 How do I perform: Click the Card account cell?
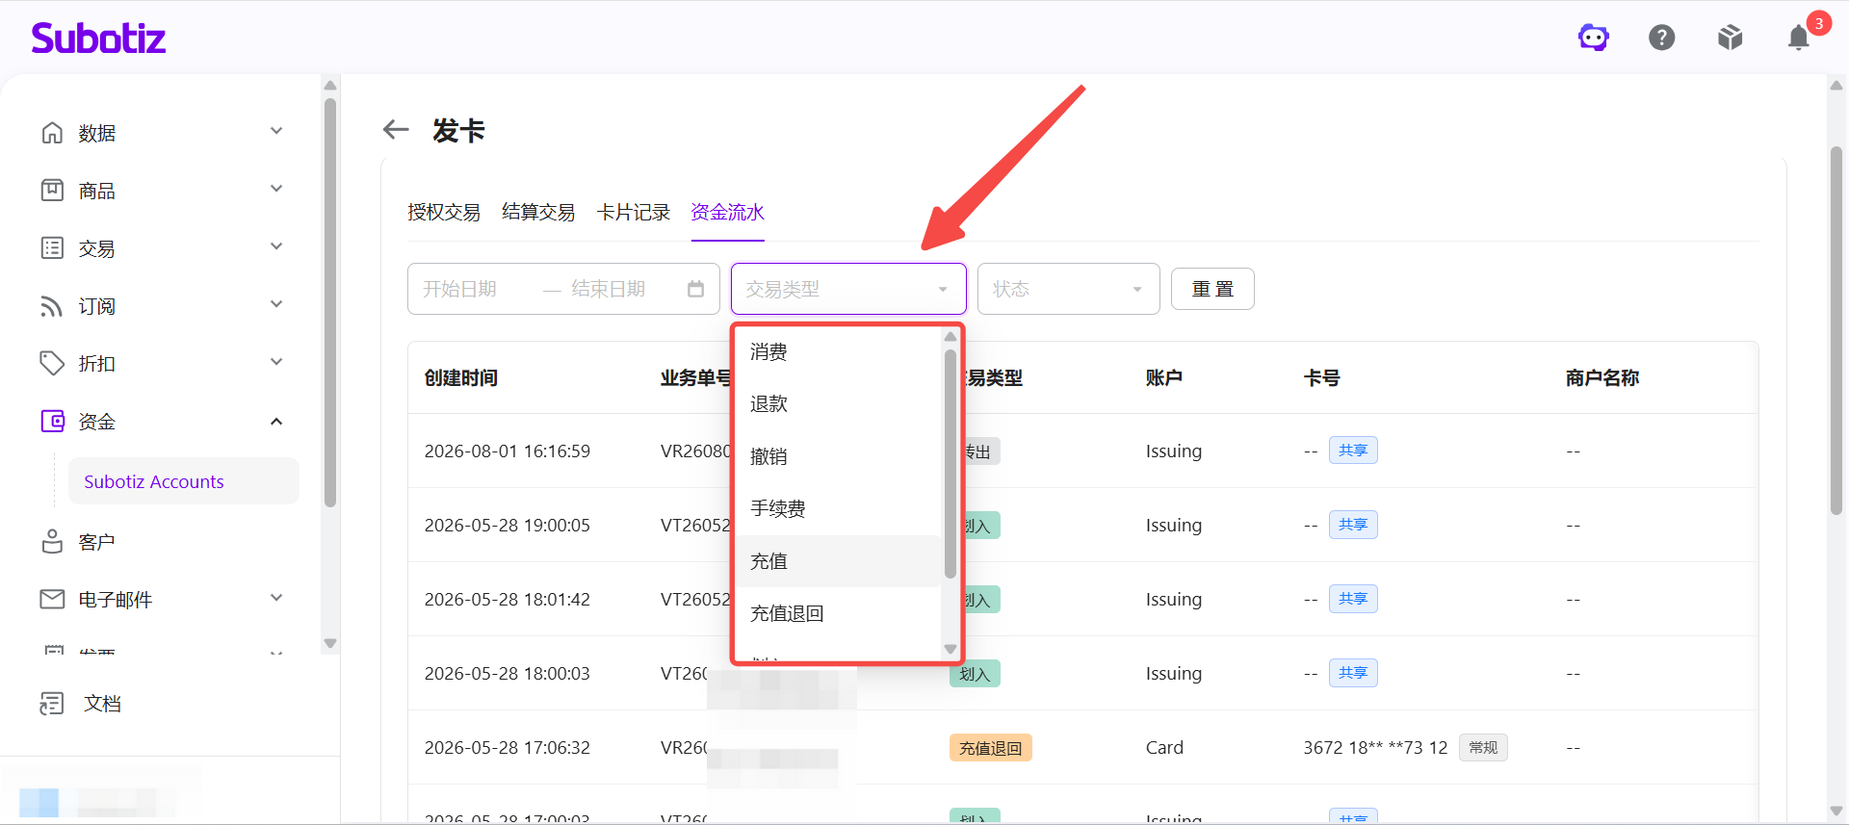point(1164,747)
